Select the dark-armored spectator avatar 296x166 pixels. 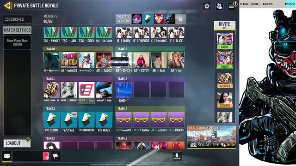tap(170, 19)
